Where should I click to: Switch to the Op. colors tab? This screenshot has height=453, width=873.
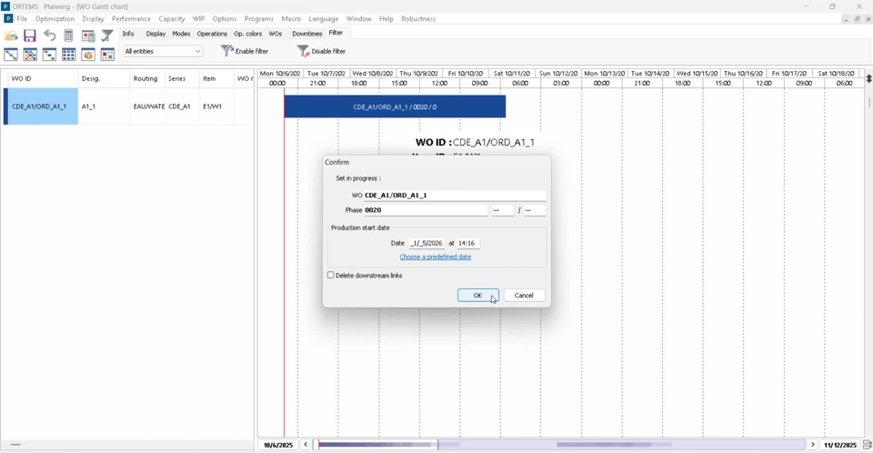coord(247,34)
